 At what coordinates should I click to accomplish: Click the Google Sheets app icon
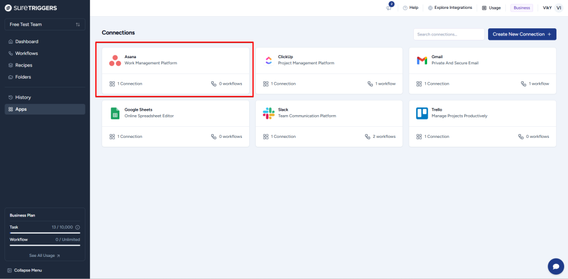coord(115,113)
